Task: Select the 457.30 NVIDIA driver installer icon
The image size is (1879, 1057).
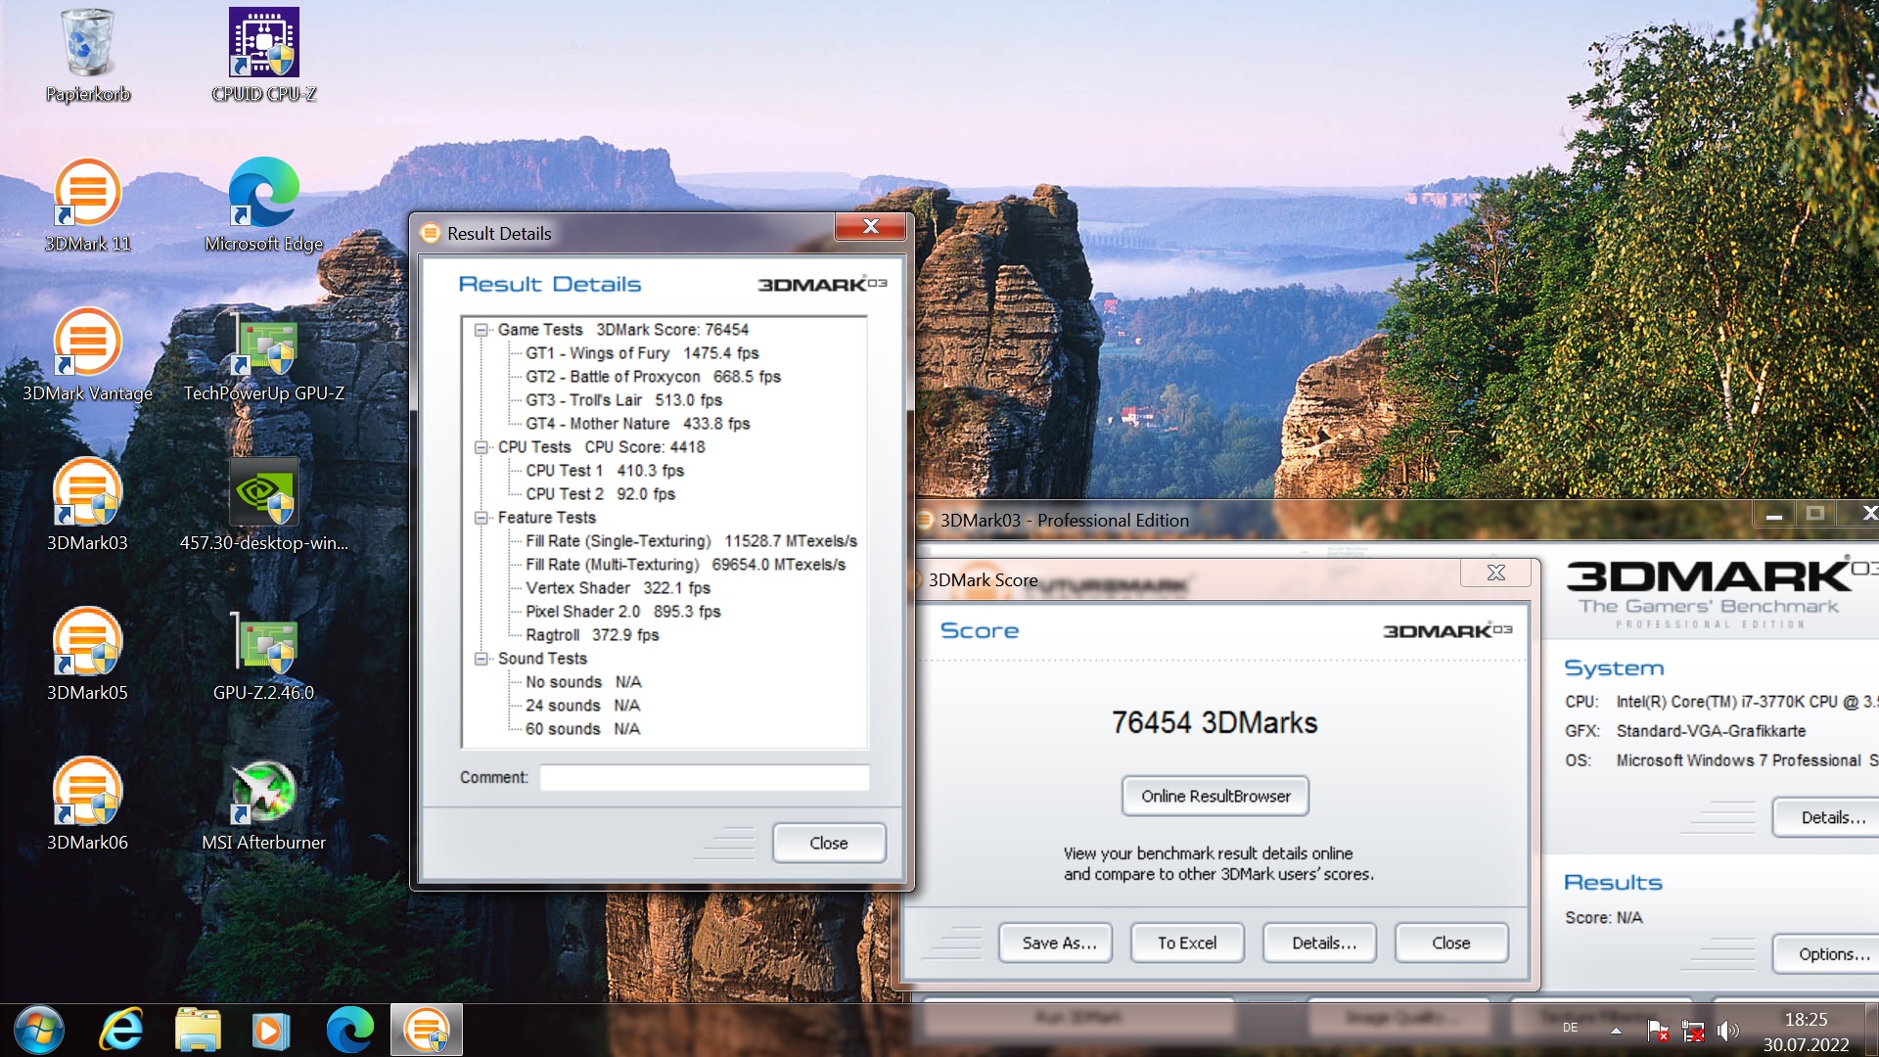Action: [x=263, y=493]
